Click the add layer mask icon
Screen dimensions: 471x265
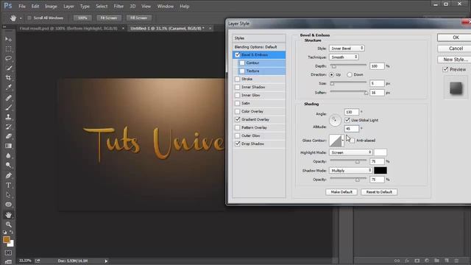tap(417, 261)
